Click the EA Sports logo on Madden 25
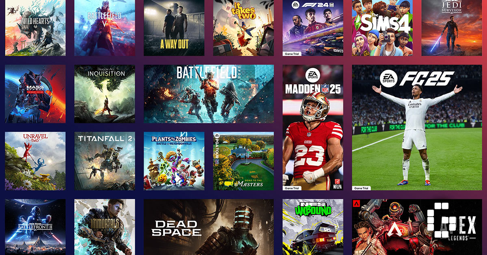The image size is (487, 255). [x=312, y=75]
